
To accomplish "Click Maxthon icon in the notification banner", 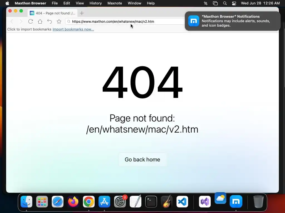I will coord(194,21).
